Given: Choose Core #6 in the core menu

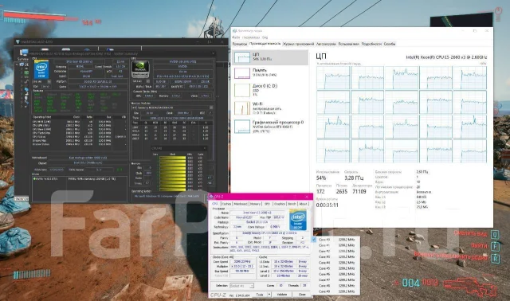Looking at the screenshot, I should [336, 275].
